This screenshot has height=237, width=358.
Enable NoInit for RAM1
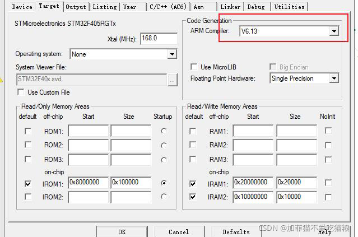click(x=328, y=131)
